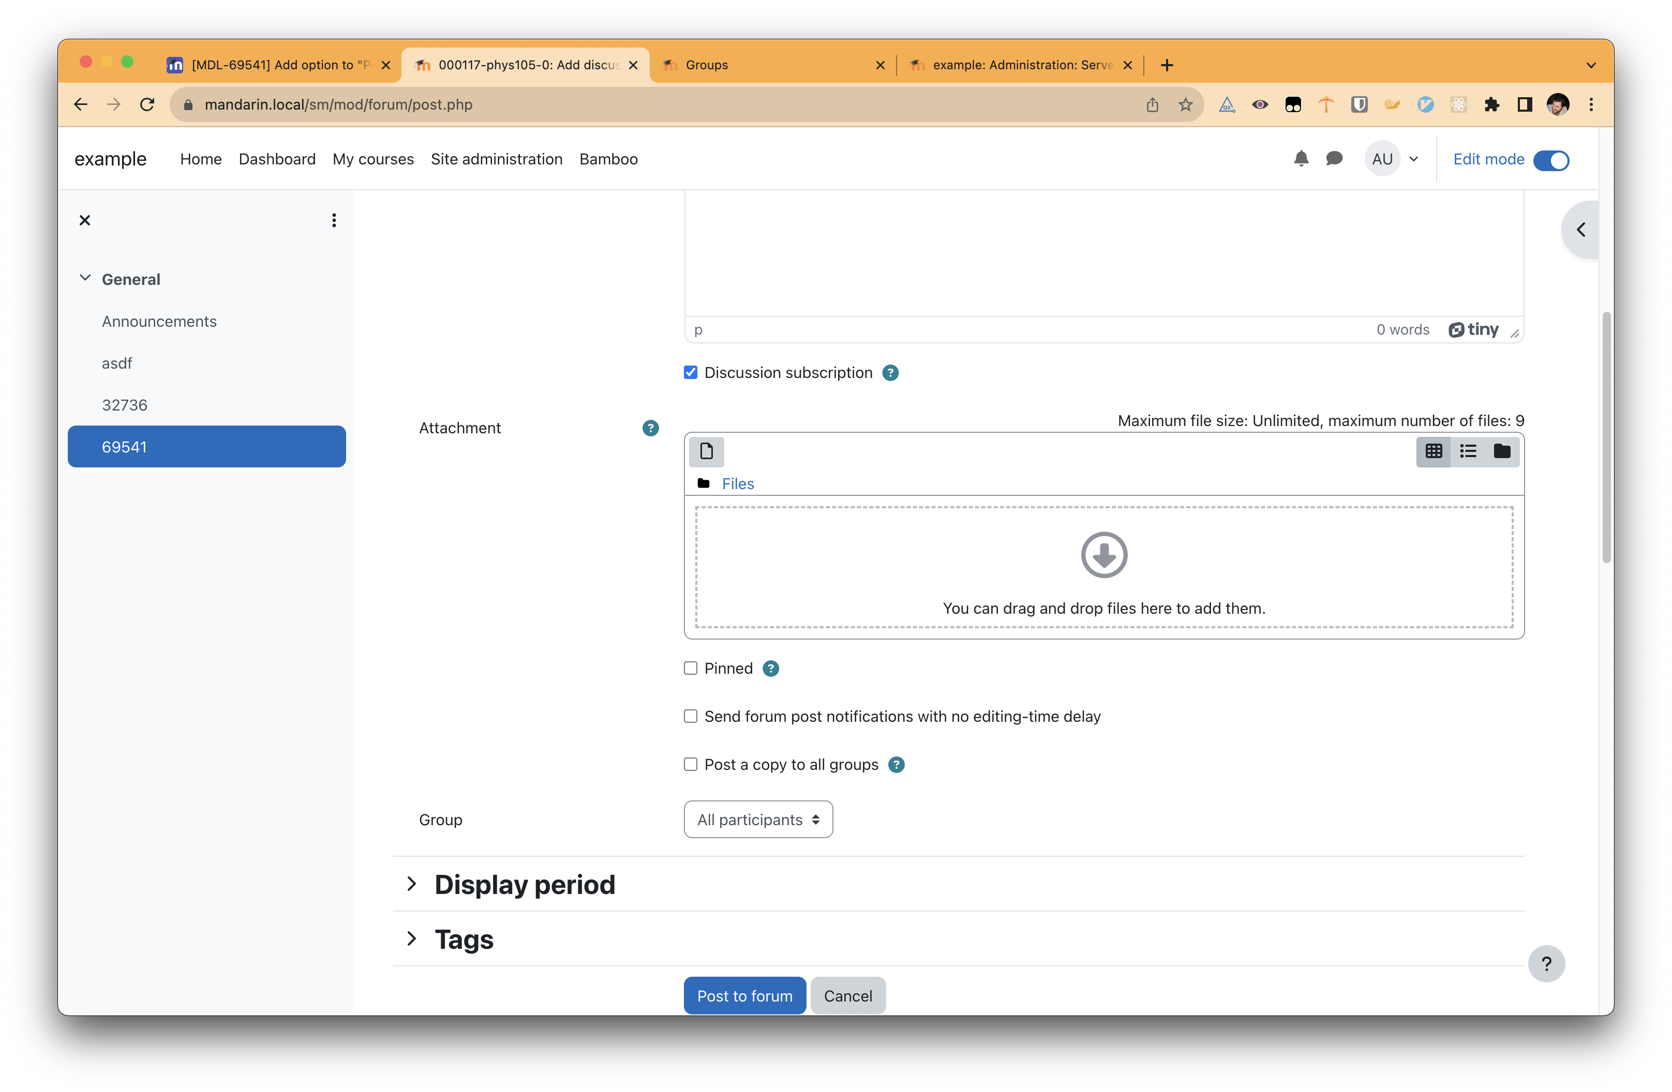Open course index three-dot options menu
The image size is (1672, 1092).
pyautogui.click(x=334, y=220)
